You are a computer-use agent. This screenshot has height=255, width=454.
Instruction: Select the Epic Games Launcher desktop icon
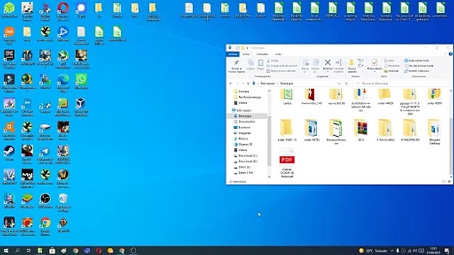[9, 59]
